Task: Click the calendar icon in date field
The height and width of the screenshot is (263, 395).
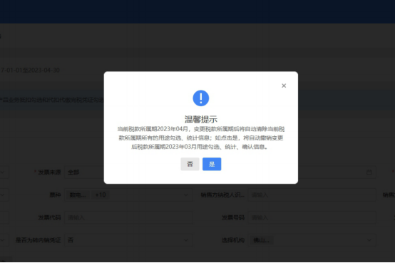Action: point(369,172)
